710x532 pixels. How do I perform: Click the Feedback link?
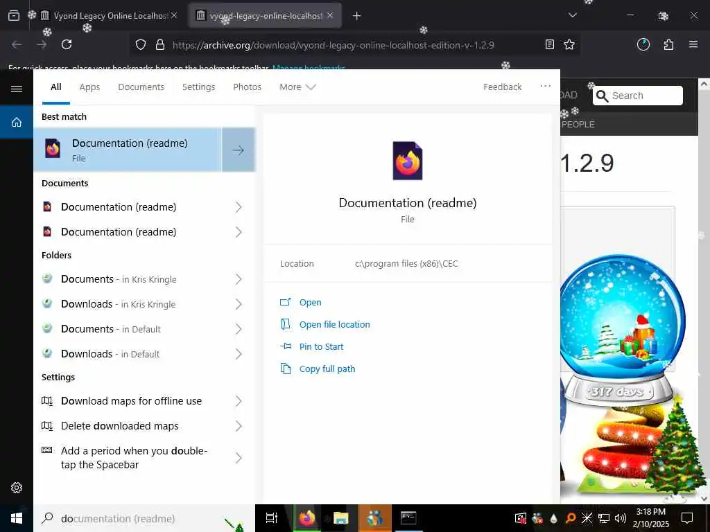click(x=502, y=87)
